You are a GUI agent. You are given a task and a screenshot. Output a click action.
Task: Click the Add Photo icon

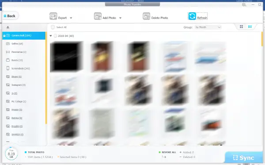click(x=98, y=16)
